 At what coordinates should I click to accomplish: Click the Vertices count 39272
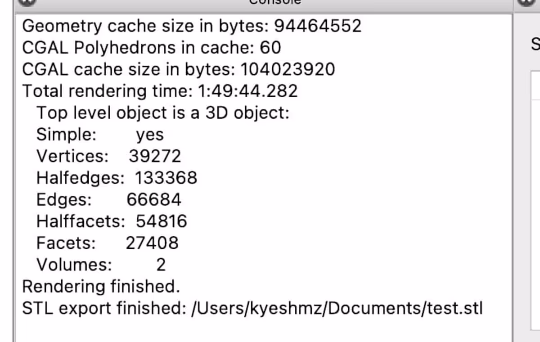point(155,156)
